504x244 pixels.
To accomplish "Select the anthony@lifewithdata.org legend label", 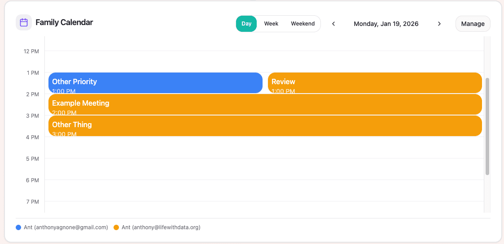I will [x=161, y=227].
